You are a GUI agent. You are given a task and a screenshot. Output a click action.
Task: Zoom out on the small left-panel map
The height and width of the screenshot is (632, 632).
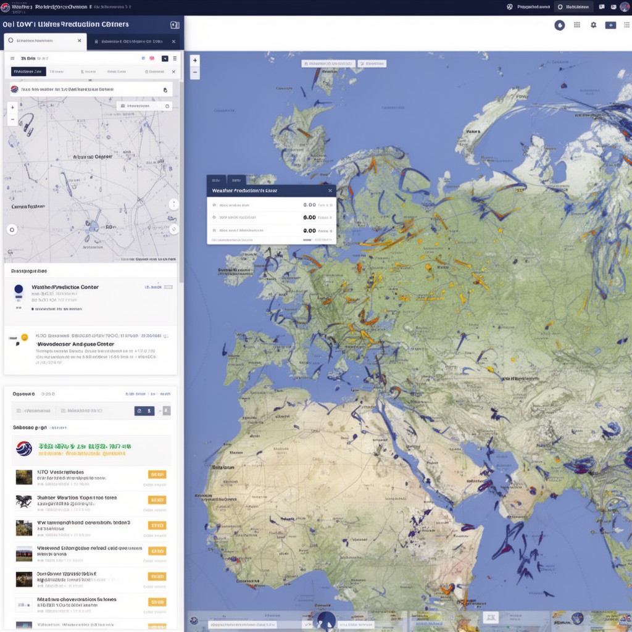pyautogui.click(x=12, y=120)
